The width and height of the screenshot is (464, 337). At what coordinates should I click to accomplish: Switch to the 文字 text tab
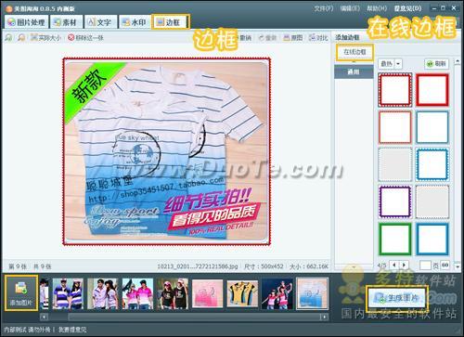tap(100, 22)
